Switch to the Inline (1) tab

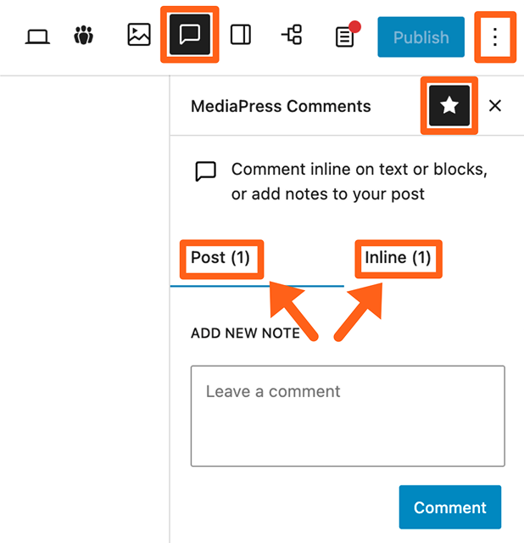coord(398,258)
